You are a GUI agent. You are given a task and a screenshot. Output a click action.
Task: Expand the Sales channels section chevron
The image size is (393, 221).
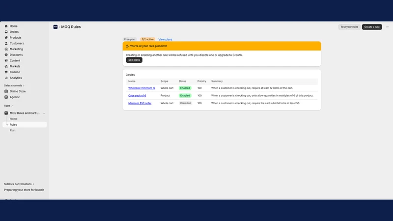coord(24,85)
